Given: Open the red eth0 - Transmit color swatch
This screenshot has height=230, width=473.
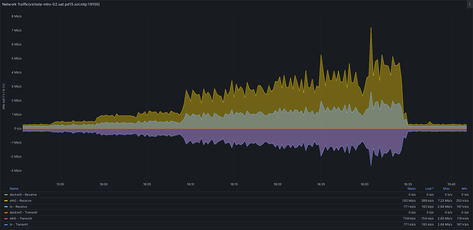Looking at the screenshot, I should tap(6, 219).
